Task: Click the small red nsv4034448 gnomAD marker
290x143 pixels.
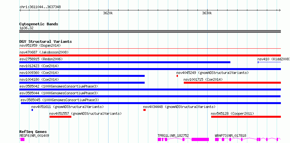Action: click(144, 110)
